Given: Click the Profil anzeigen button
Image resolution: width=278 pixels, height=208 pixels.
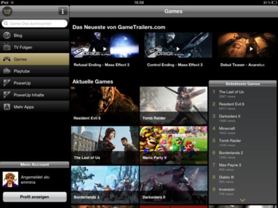Looking at the screenshot, I should point(35,197).
